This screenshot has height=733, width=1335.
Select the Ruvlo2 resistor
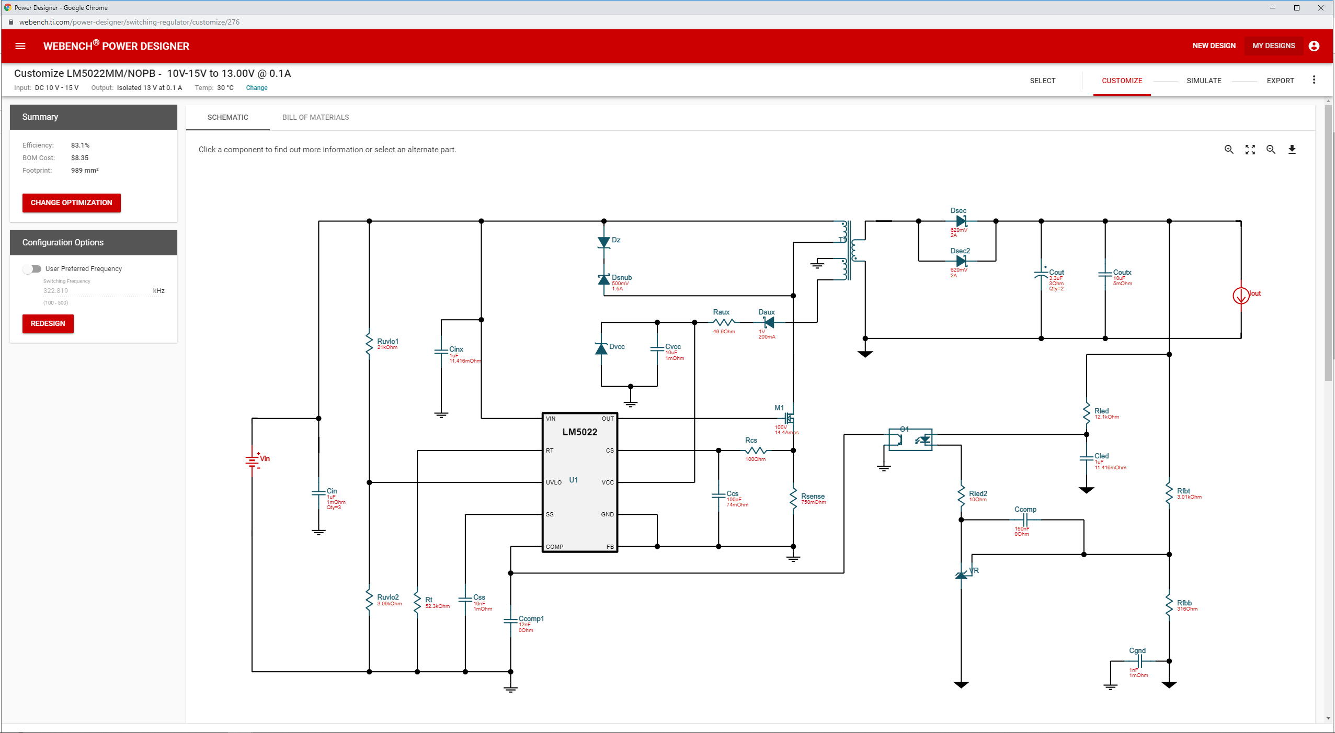[x=370, y=600]
